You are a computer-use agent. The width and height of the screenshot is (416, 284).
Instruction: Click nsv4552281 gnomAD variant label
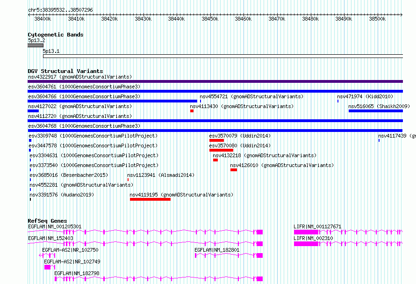[x=81, y=185]
